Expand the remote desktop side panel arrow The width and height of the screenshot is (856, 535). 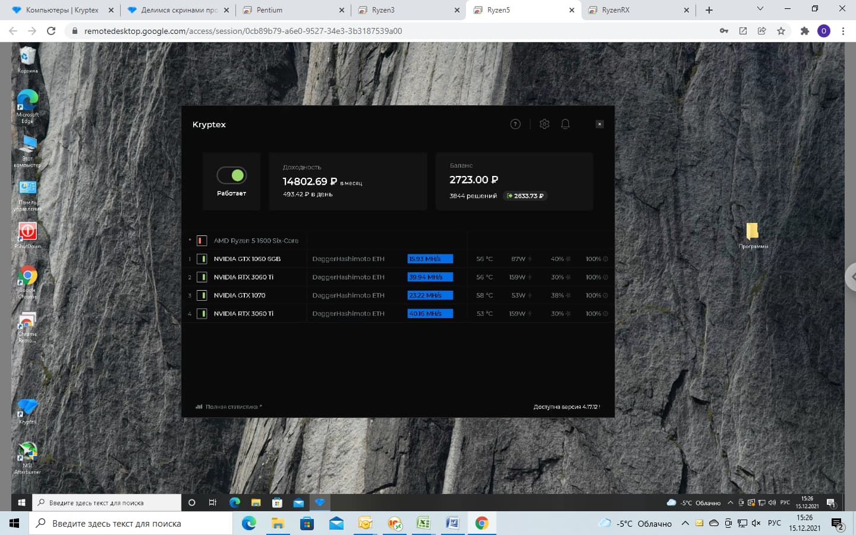tap(851, 276)
